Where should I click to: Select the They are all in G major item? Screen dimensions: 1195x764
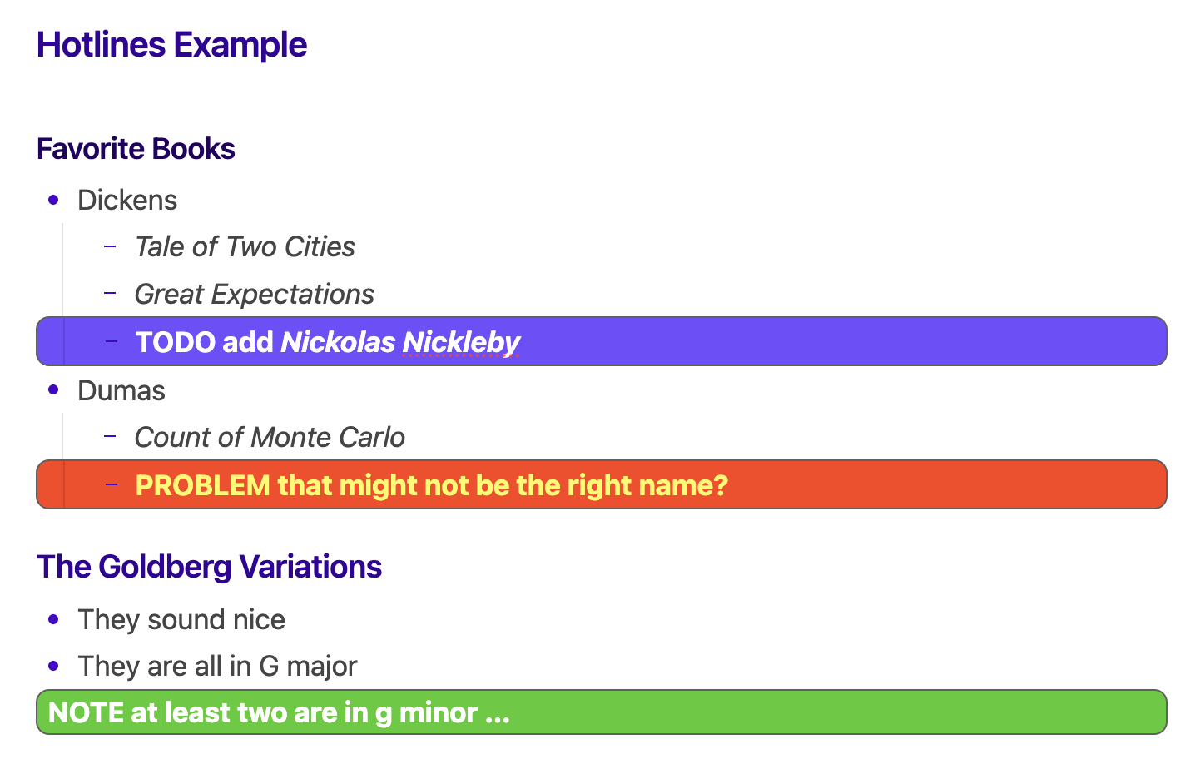217,666
